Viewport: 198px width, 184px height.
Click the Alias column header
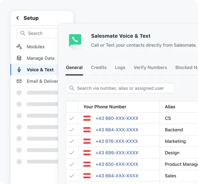[x=170, y=107]
